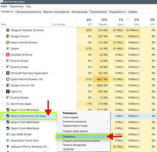Sort by the GPU column header
Viewport: 157px width, 152px height.
tap(149, 22)
